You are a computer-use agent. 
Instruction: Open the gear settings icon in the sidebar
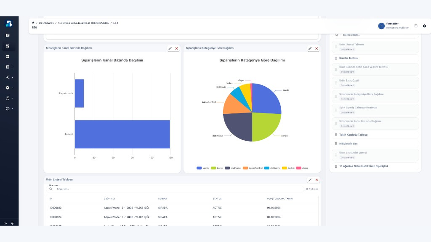coord(8,88)
